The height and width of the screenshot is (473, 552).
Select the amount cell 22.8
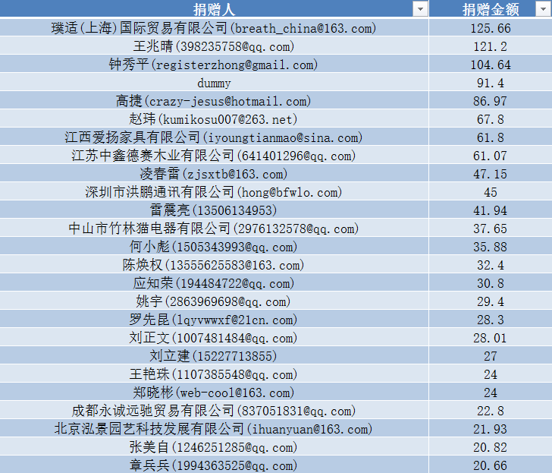coord(491,410)
